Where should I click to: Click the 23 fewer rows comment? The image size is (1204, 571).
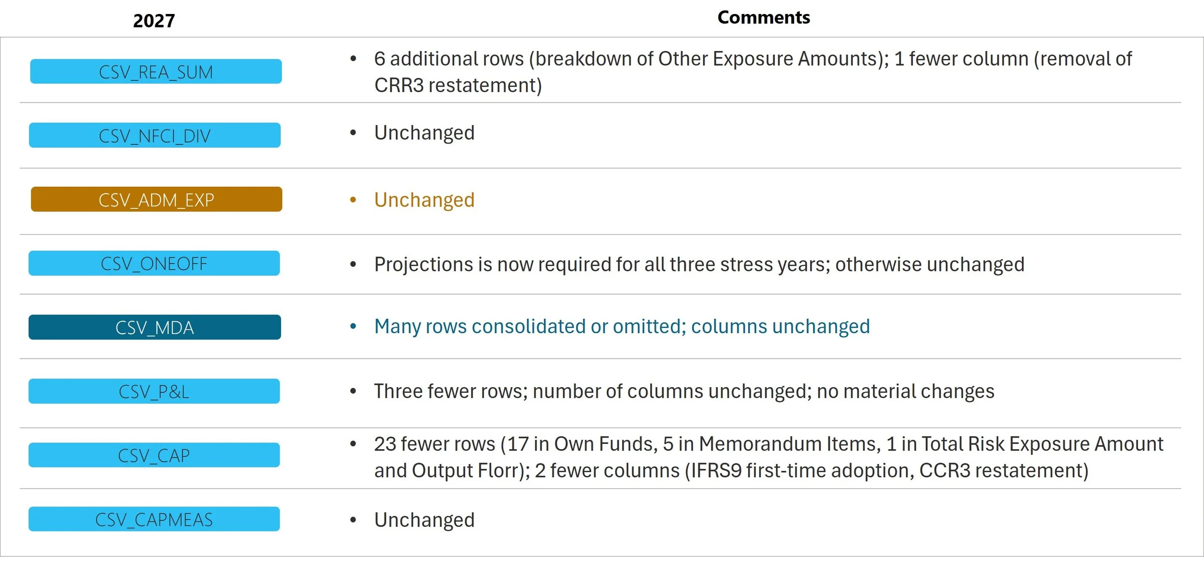coord(769,457)
